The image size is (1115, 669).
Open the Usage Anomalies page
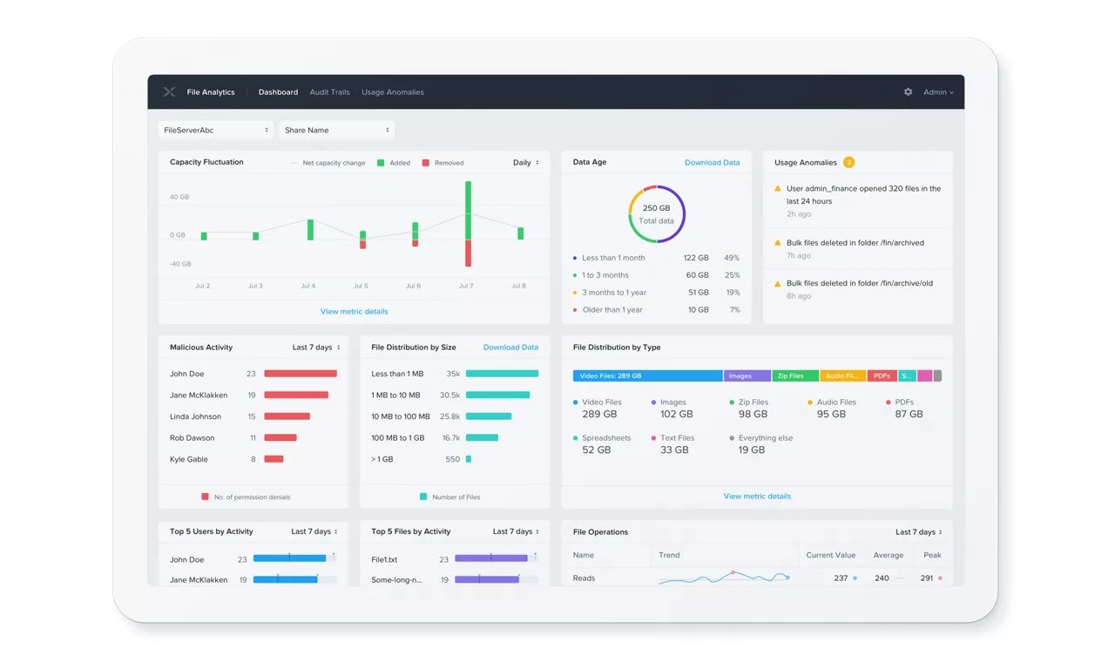click(x=393, y=91)
